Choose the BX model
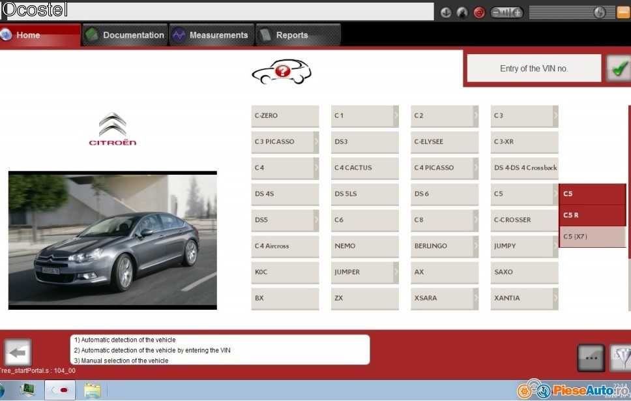The width and height of the screenshot is (631, 401). (x=285, y=299)
